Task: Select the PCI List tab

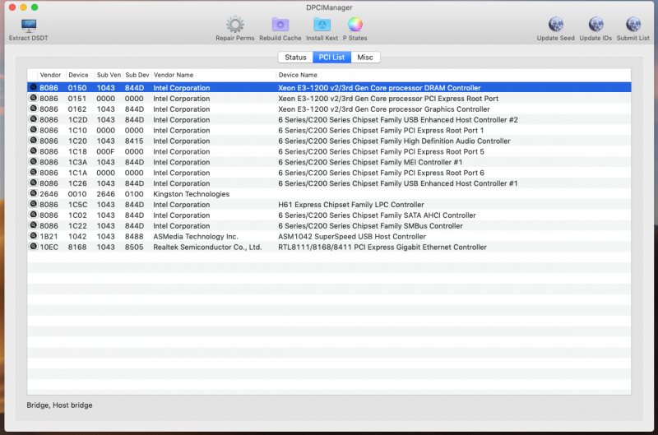Action: [332, 58]
